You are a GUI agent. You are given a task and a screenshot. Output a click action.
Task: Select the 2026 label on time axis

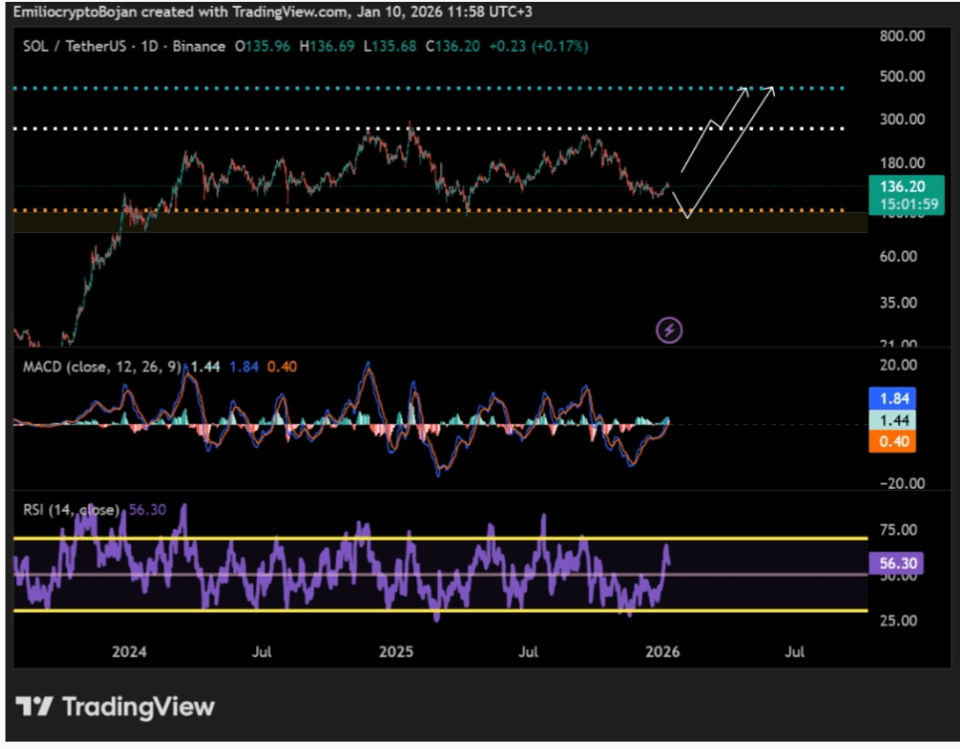point(662,652)
